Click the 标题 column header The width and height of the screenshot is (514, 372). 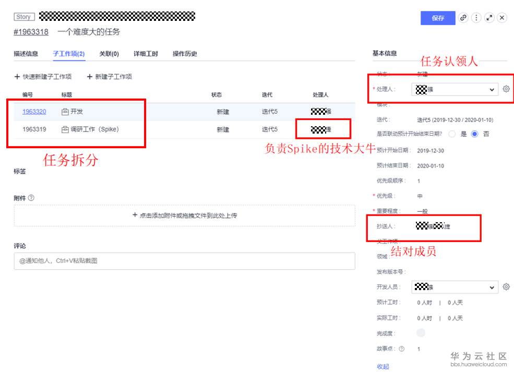(67, 95)
